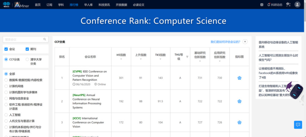
Task: Open the 华人库 nav item
Action: pyautogui.click(x=88, y=5)
